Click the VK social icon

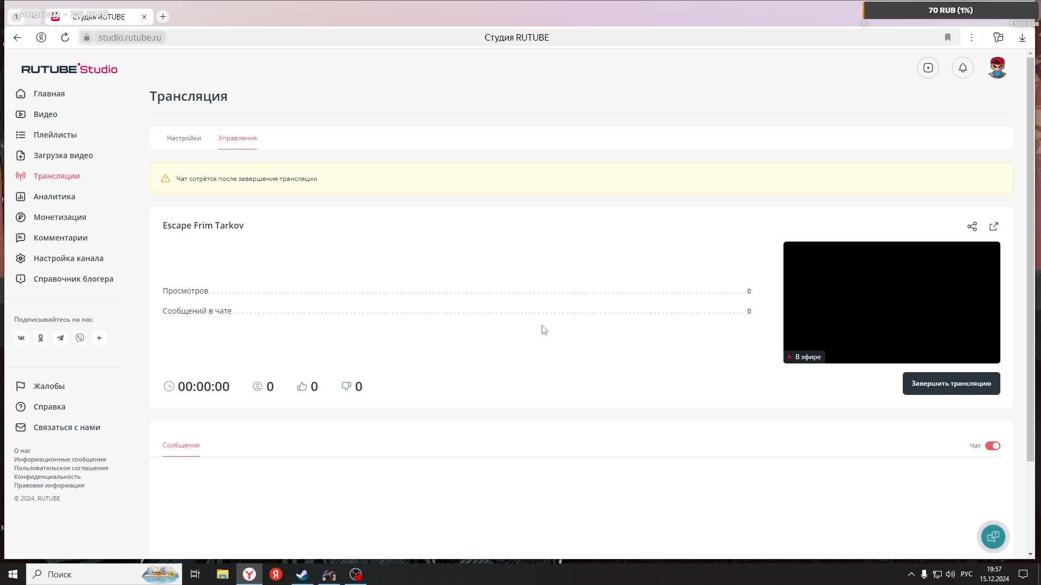21,338
